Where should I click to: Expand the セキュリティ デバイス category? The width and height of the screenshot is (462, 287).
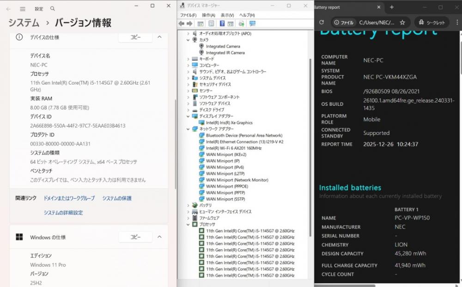pos(188,85)
